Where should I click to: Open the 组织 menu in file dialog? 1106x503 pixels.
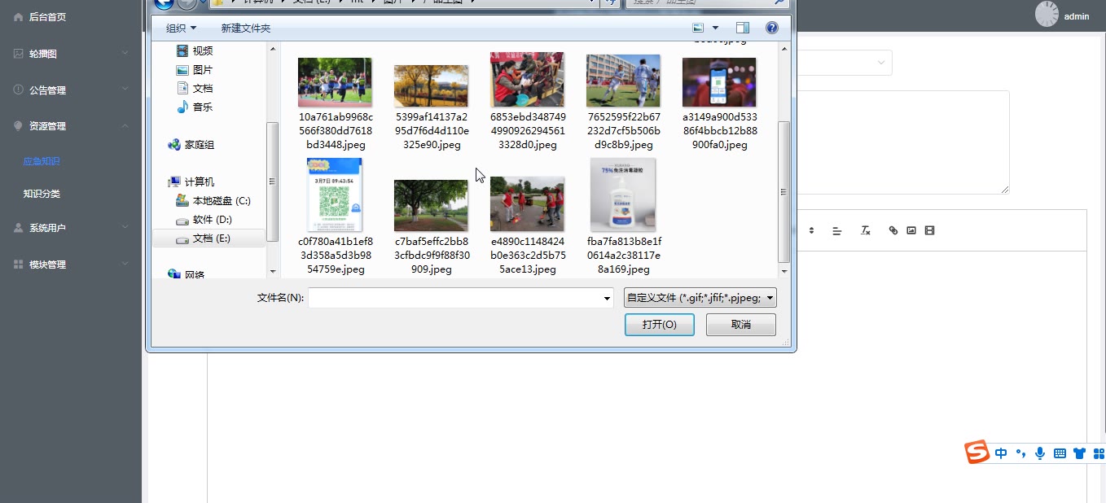181,28
